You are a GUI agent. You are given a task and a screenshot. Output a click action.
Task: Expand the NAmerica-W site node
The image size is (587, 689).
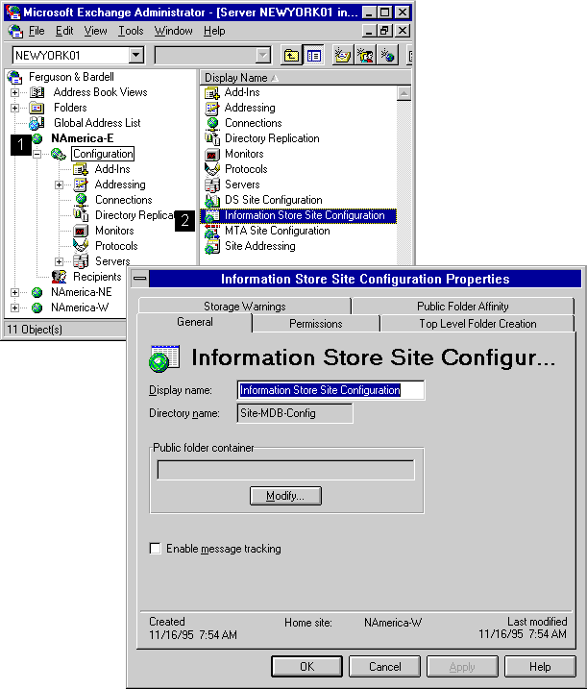15,308
